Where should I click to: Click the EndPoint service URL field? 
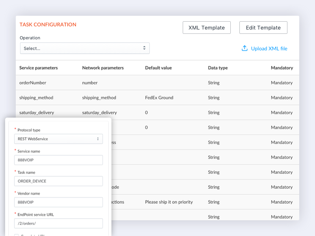(x=58, y=223)
